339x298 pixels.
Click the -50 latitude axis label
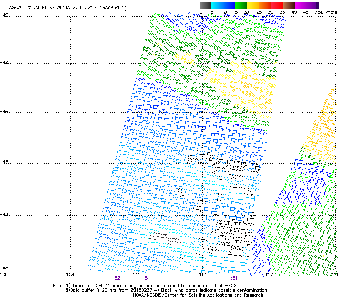tap(4, 269)
